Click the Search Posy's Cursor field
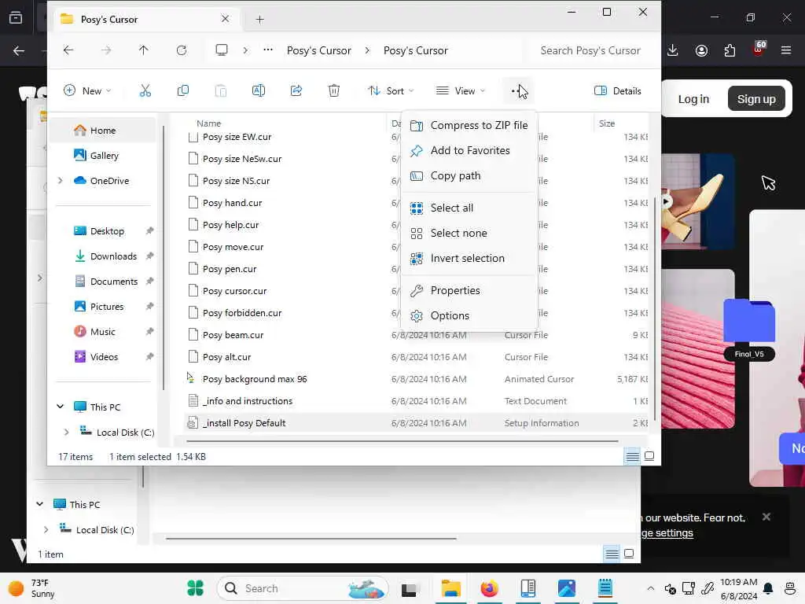 coord(590,50)
